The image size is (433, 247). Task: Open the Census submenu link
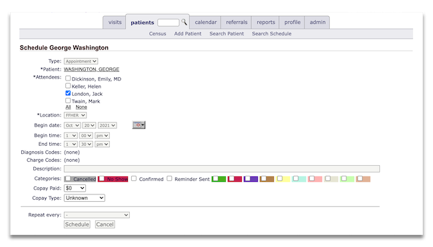157,34
